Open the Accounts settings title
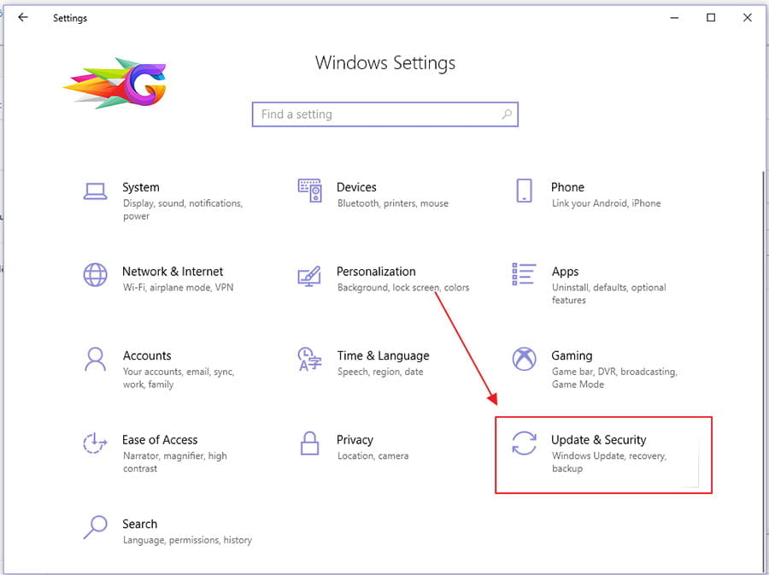The width and height of the screenshot is (769, 575). 147,356
